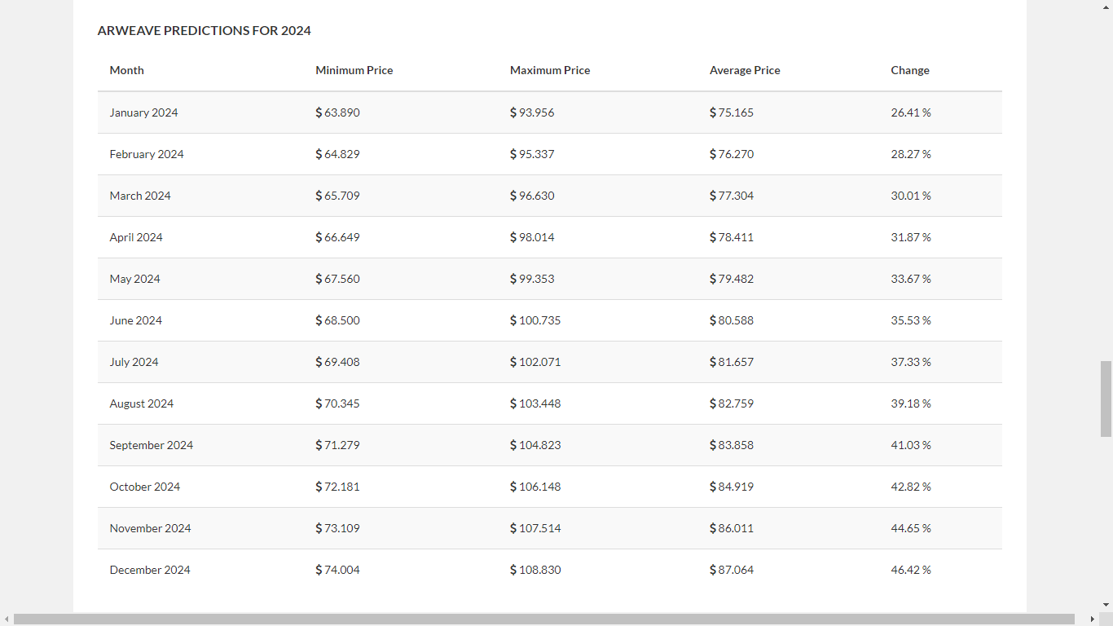The height and width of the screenshot is (626, 1113).
Task: Open the December 2024 prediction link
Action: coord(150,570)
